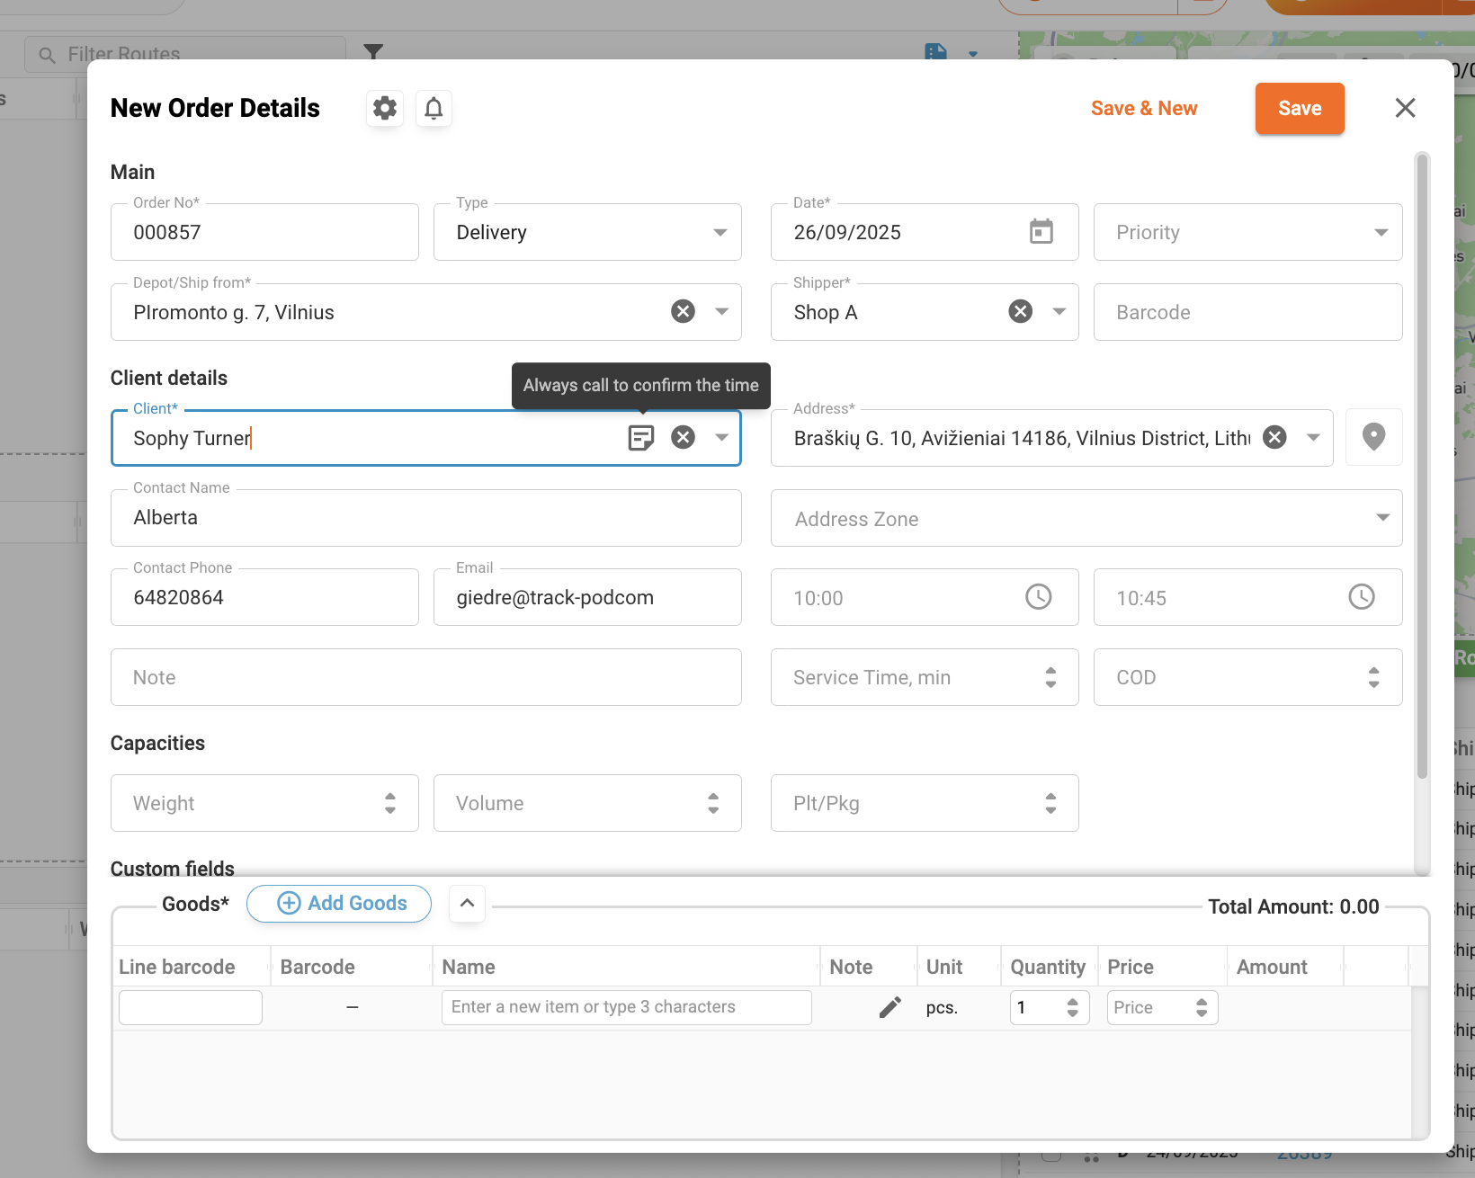Click the Line barcode column header
1475x1178 pixels.
tap(176, 967)
